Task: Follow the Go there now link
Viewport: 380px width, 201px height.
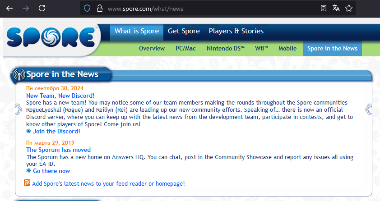Action: click(51, 171)
